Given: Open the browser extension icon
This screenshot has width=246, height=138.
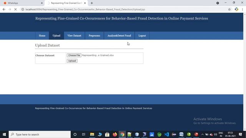Looking at the screenshot, I should tap(236, 9).
